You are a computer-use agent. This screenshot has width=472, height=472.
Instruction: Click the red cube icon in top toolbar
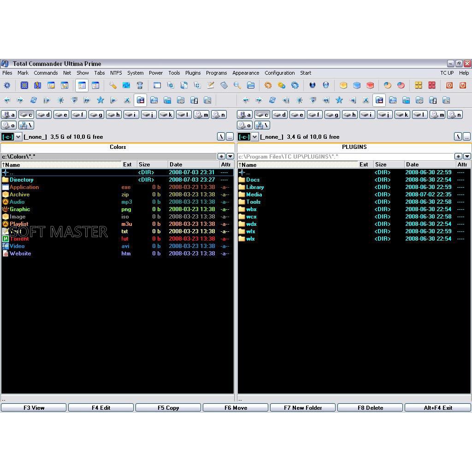click(370, 85)
